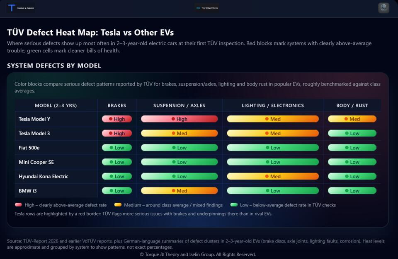Viewport: 398px width, 259px height.
Task: Select the Brakes column header
Action: coord(117,106)
